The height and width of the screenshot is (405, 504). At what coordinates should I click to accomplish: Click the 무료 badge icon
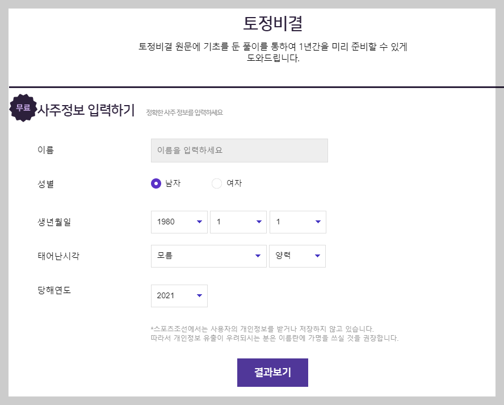pos(23,108)
